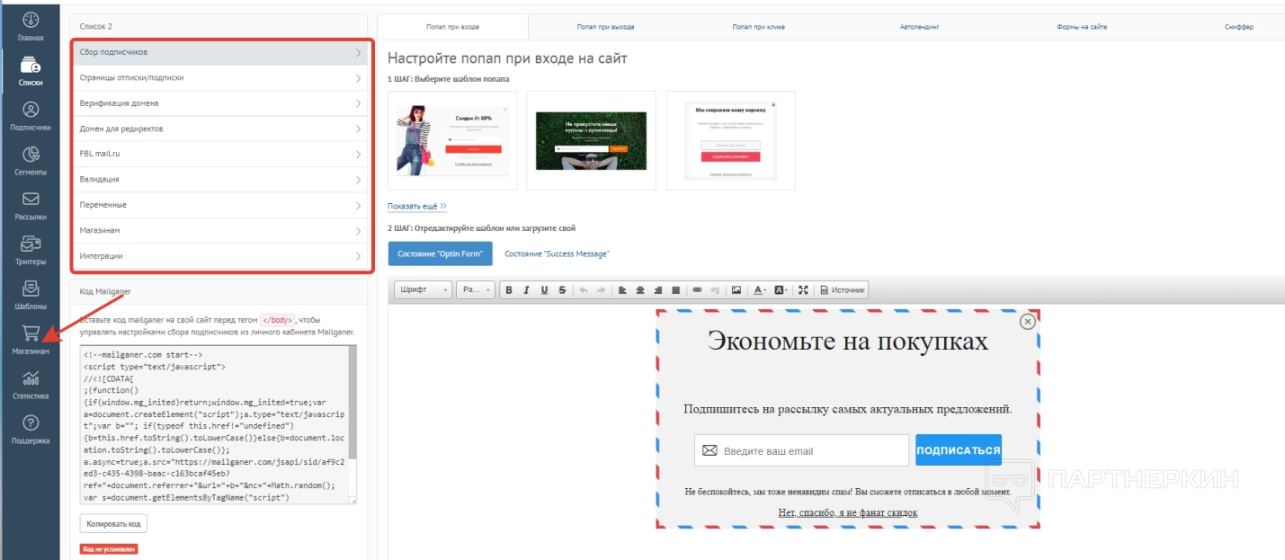Select the green grass popup template thumbnail

(591, 140)
